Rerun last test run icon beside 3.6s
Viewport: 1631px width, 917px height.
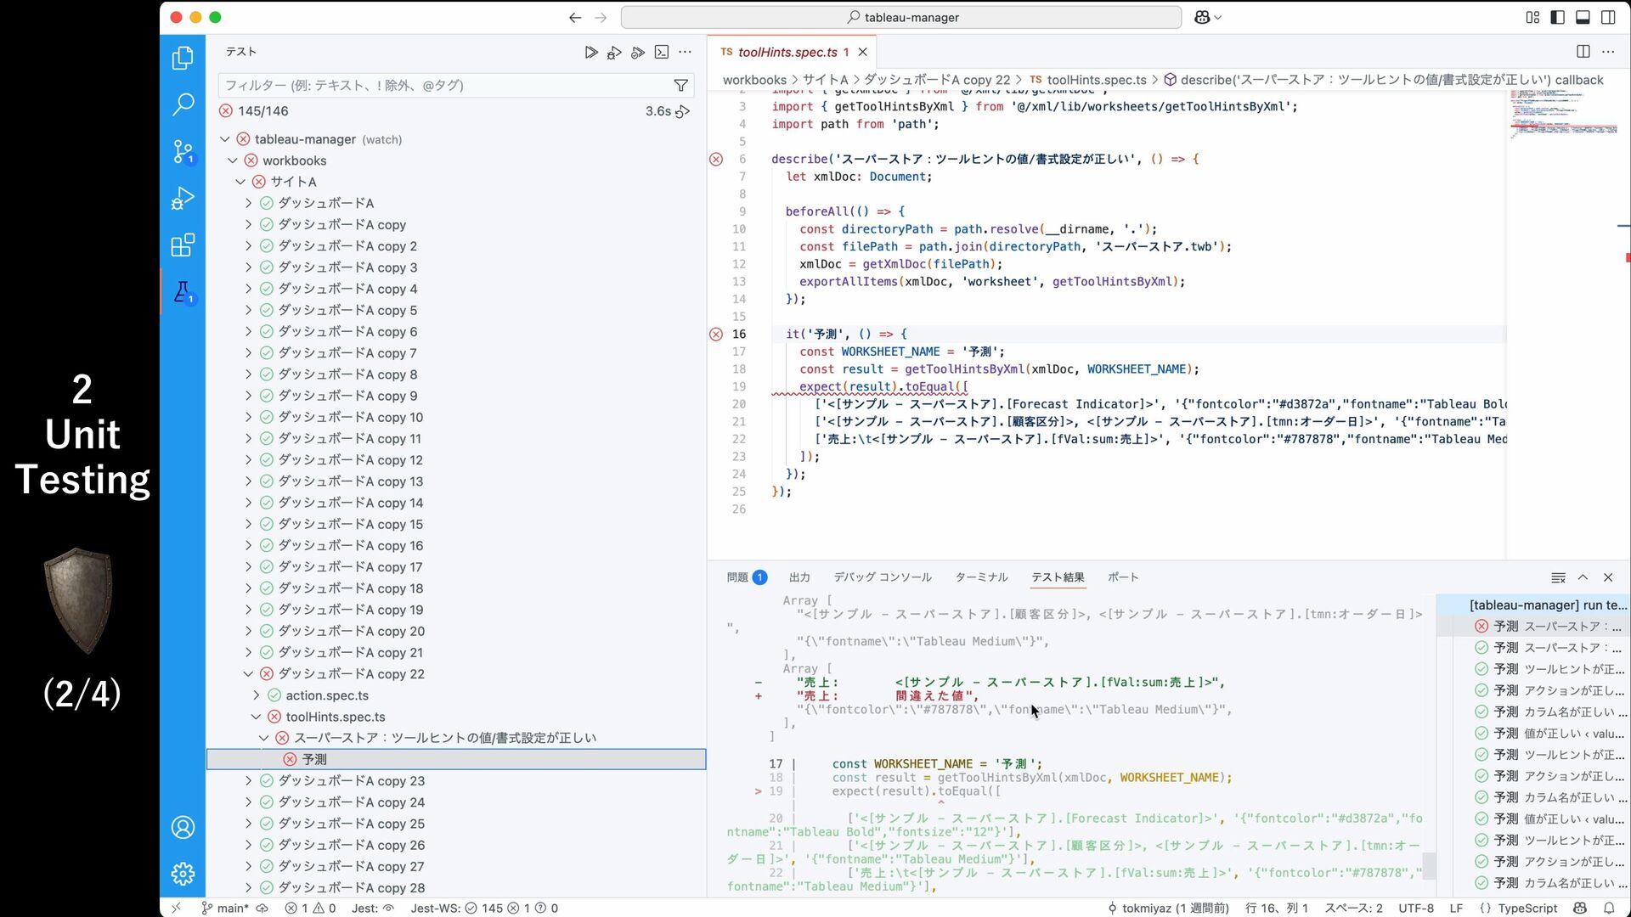pos(683,111)
